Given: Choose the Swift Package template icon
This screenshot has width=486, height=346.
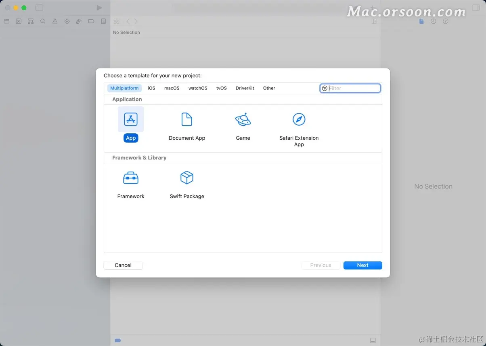Looking at the screenshot, I should click(187, 178).
